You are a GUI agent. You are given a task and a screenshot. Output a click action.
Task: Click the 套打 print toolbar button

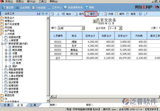coord(90,14)
